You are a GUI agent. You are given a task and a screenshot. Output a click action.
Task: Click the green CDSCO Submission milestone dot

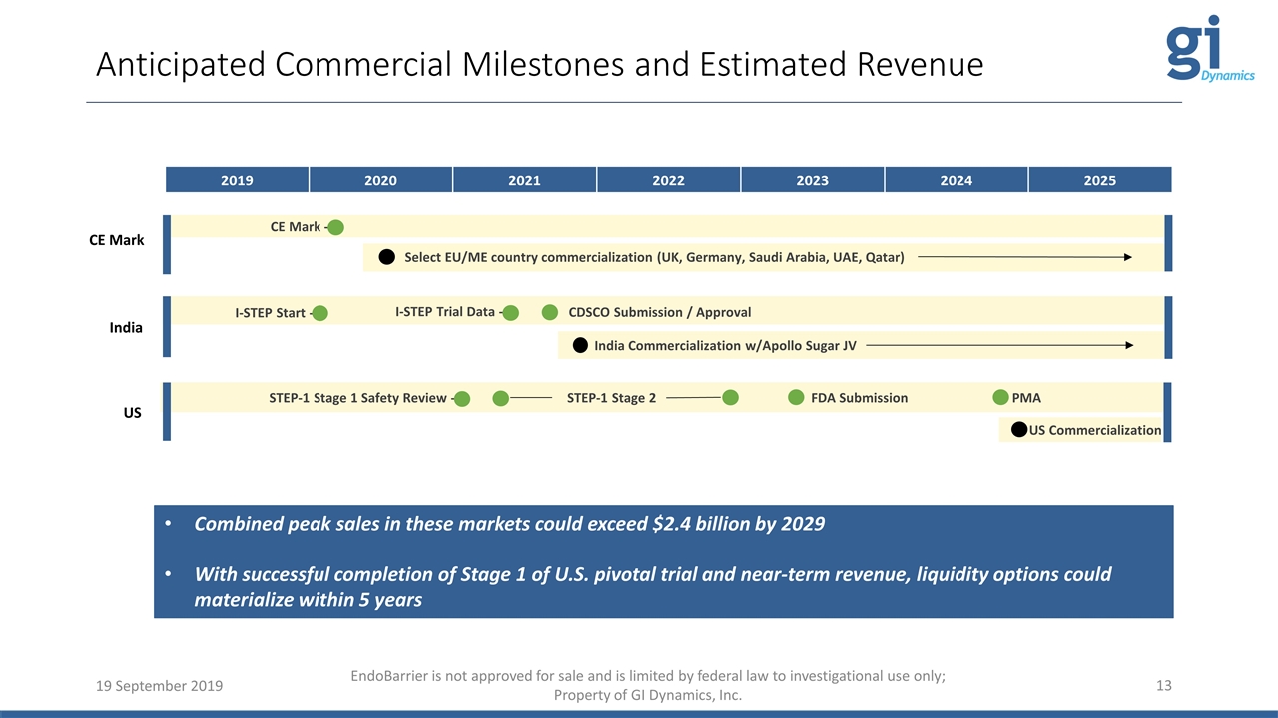coord(549,312)
